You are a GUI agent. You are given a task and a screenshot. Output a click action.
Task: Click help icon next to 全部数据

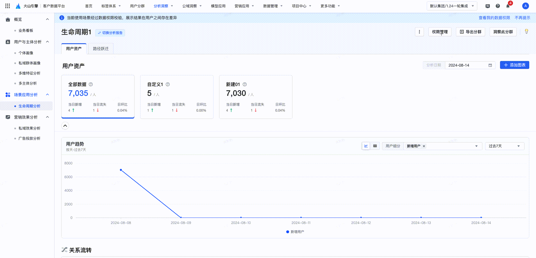91,84
